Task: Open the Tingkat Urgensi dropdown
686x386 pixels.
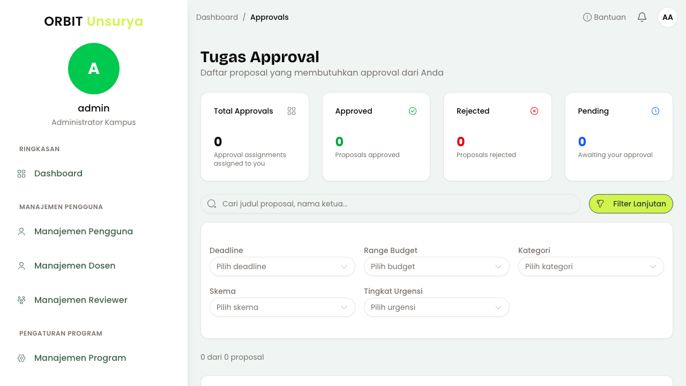Action: click(x=437, y=307)
